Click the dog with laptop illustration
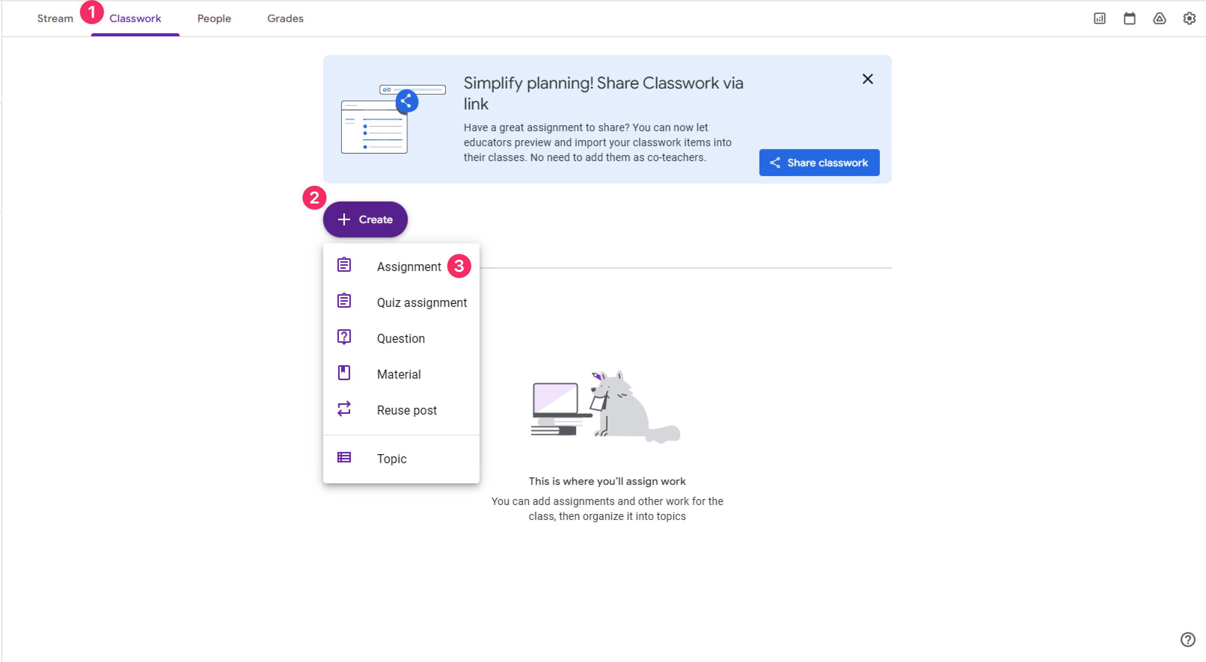This screenshot has width=1206, height=662. [605, 407]
